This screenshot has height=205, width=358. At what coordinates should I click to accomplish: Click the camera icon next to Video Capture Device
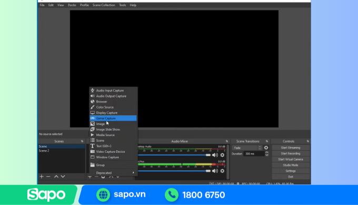(93, 151)
